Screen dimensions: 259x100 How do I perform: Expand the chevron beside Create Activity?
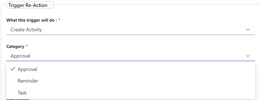click(x=248, y=30)
